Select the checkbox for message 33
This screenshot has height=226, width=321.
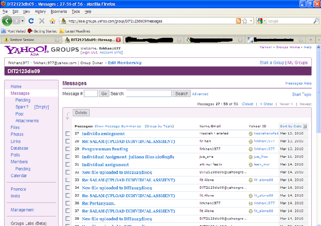(x=68, y=180)
